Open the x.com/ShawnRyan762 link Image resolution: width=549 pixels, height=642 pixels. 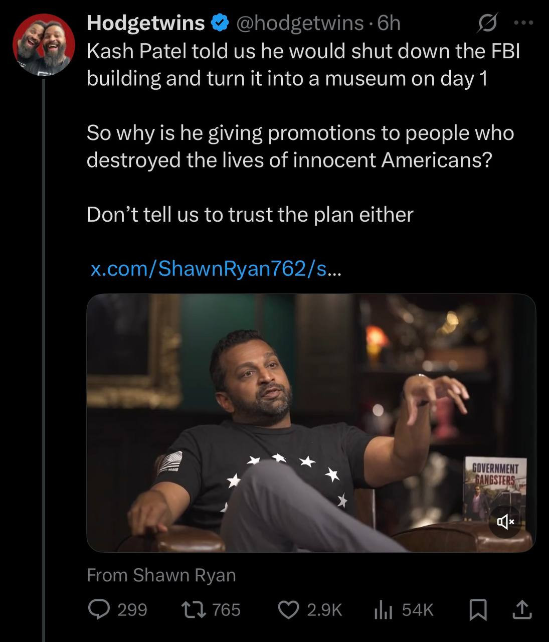[215, 269]
